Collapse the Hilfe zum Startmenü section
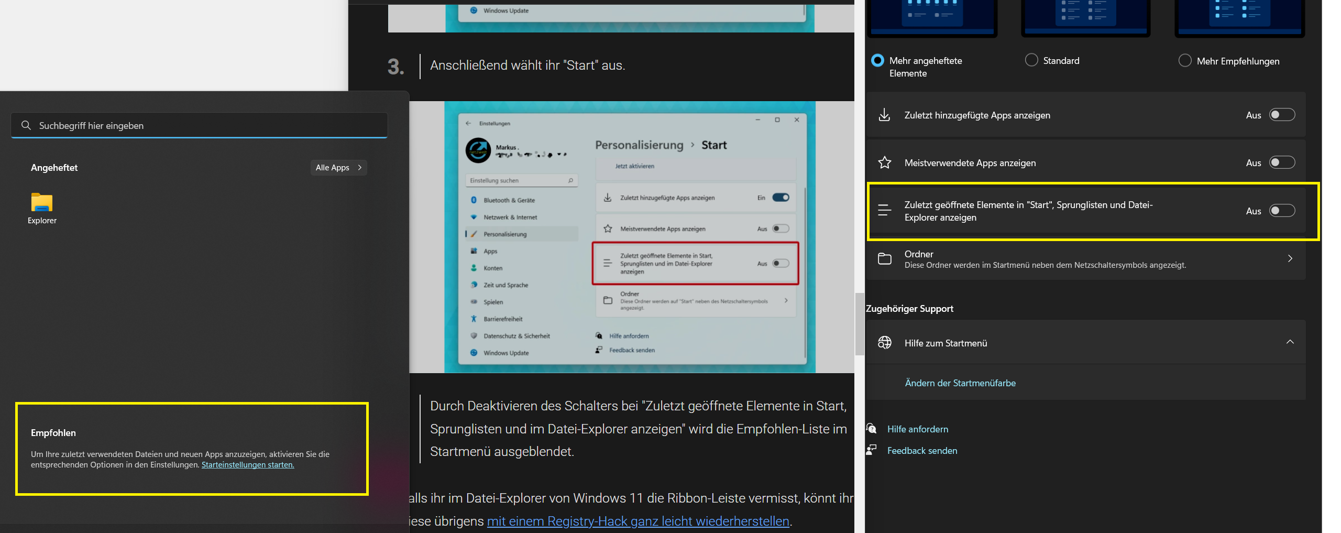 [x=1290, y=342]
